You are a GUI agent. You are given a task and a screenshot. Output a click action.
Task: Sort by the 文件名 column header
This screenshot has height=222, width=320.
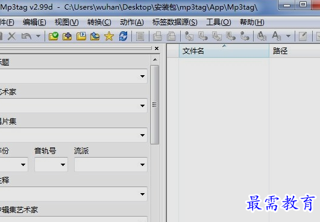pyautogui.click(x=224, y=51)
